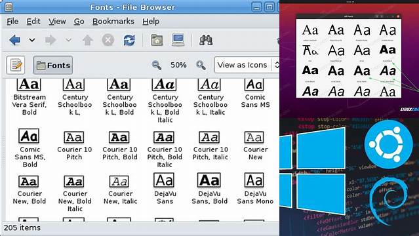Open the File menu
The image size is (419, 236).
(x=12, y=22)
